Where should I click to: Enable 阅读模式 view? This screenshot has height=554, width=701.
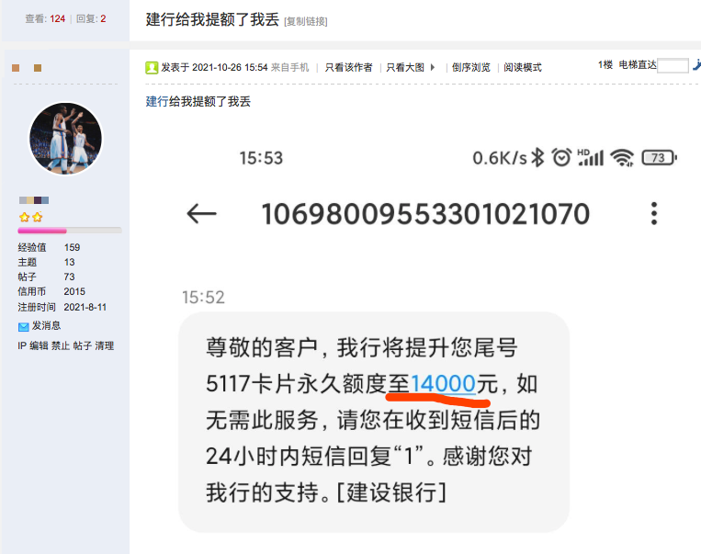(523, 67)
